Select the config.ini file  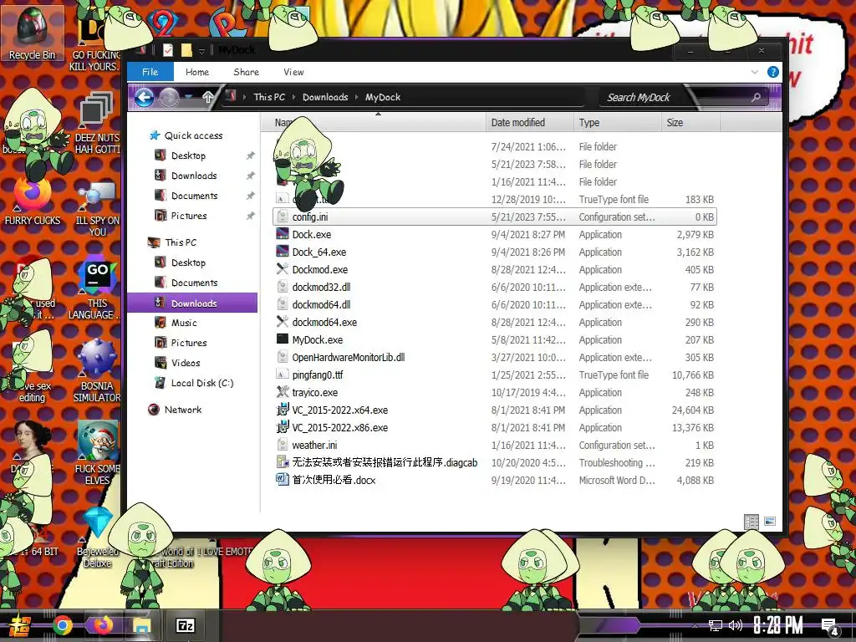coord(495,217)
